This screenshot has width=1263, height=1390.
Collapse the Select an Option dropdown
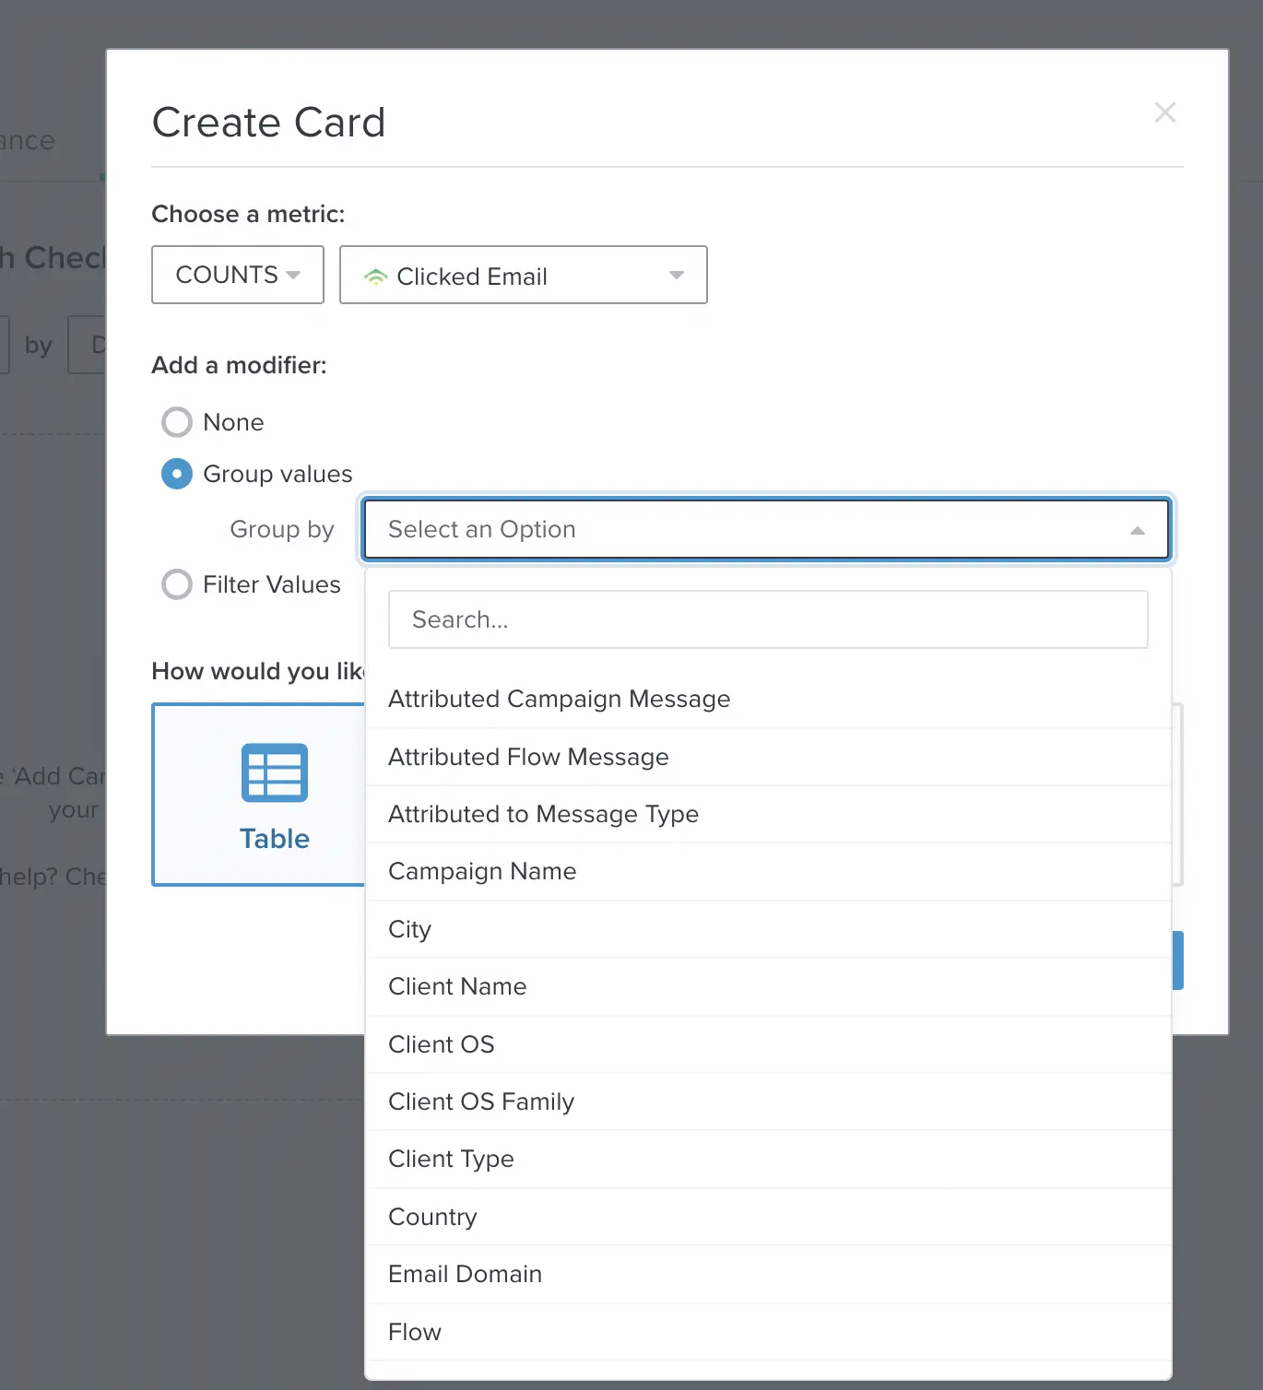[767, 529]
